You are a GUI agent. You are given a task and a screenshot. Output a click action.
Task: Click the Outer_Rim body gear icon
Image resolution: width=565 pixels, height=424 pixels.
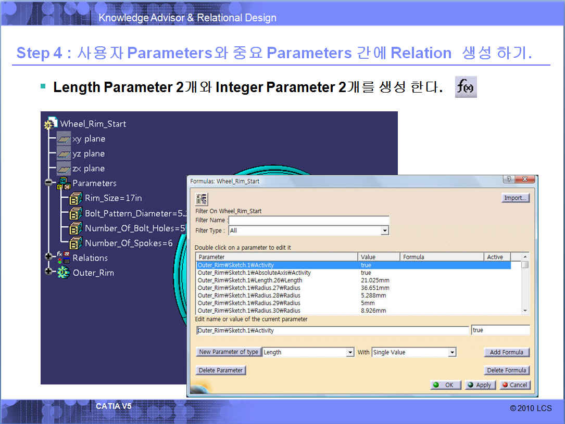tap(64, 273)
